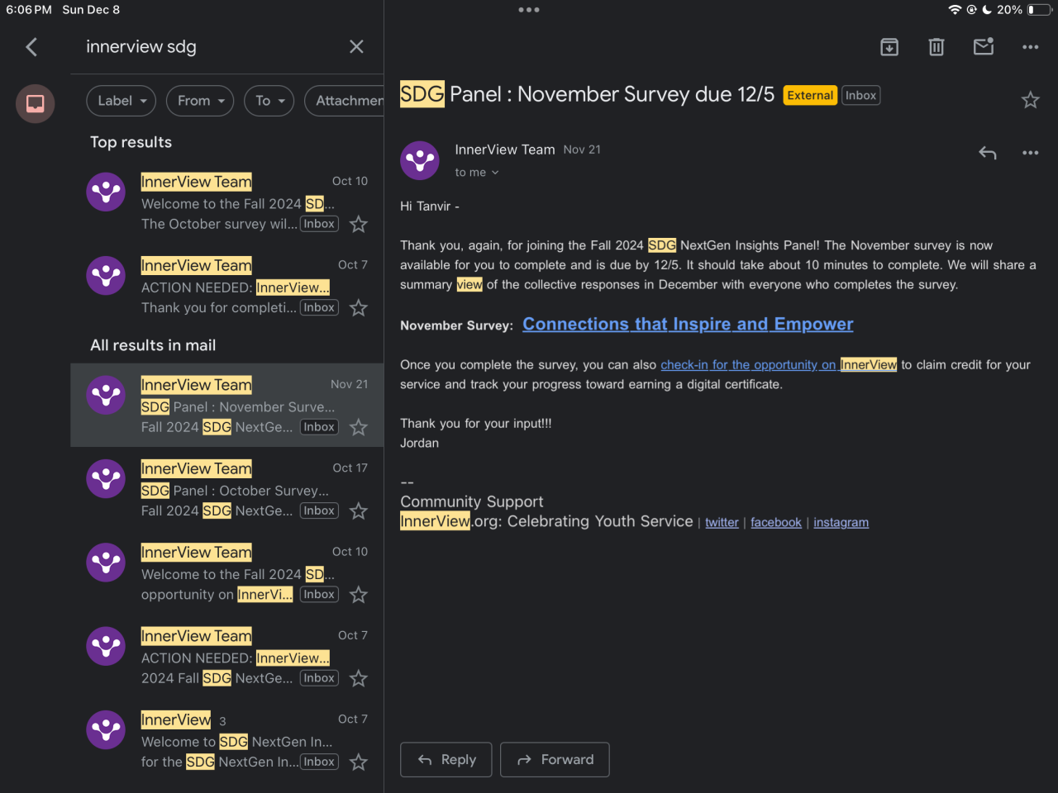Image resolution: width=1058 pixels, height=793 pixels.
Task: Mark the email as unread
Action: pos(984,47)
